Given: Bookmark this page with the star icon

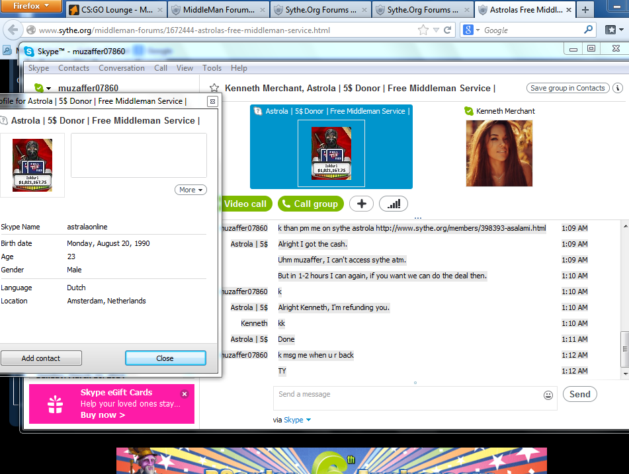Looking at the screenshot, I should 423,30.
